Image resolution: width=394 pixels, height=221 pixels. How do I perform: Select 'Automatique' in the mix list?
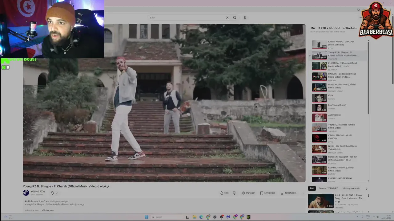point(339,118)
